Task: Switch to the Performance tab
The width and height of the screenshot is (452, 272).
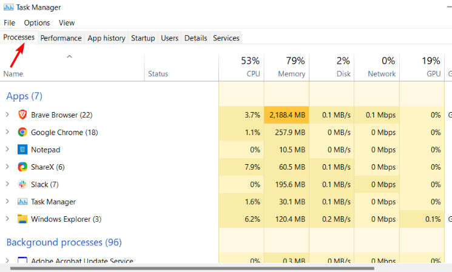Action: coord(61,38)
